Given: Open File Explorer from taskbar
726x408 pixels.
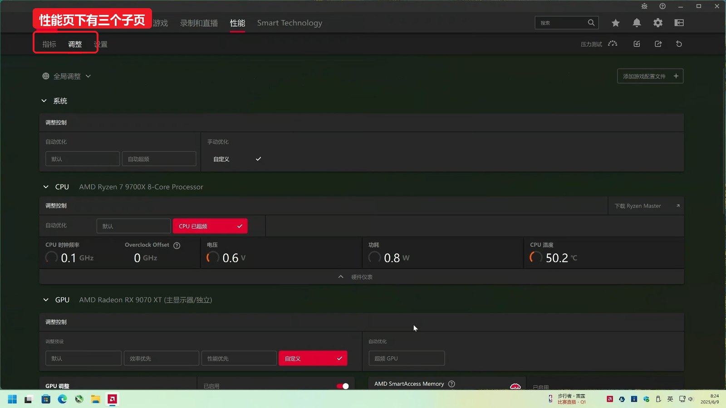Looking at the screenshot, I should tap(95, 399).
